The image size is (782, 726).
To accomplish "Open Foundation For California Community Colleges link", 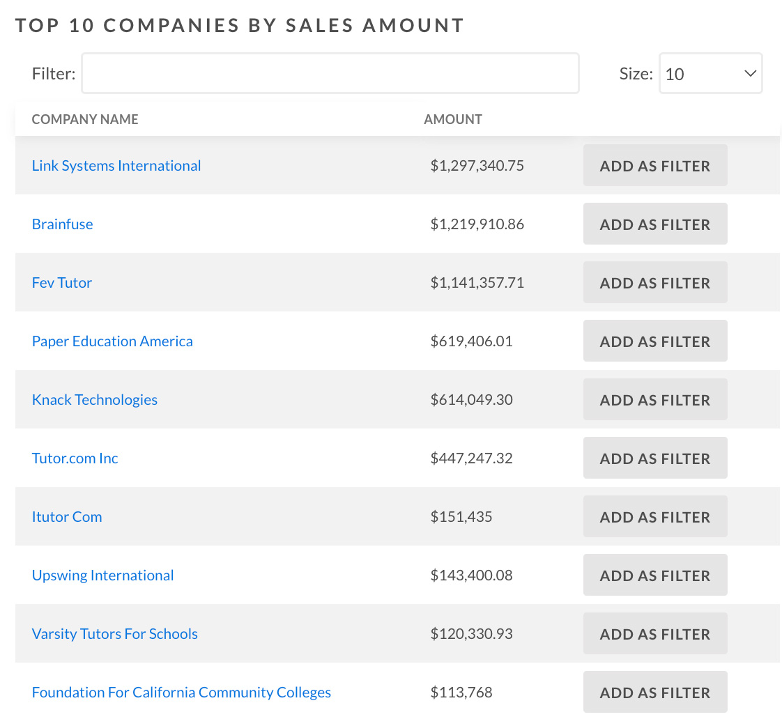I will coord(181,693).
